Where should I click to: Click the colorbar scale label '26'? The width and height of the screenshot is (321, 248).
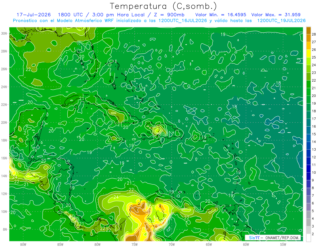coord(314,49)
